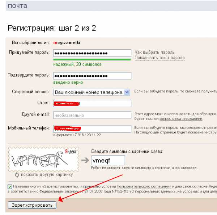This screenshot has height=215, width=217.
Task: Click into the Ответ input field
Action: point(92,103)
